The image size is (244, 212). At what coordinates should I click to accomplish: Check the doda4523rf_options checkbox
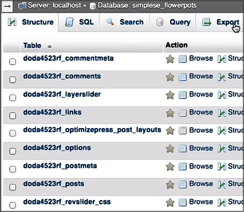click(x=13, y=151)
